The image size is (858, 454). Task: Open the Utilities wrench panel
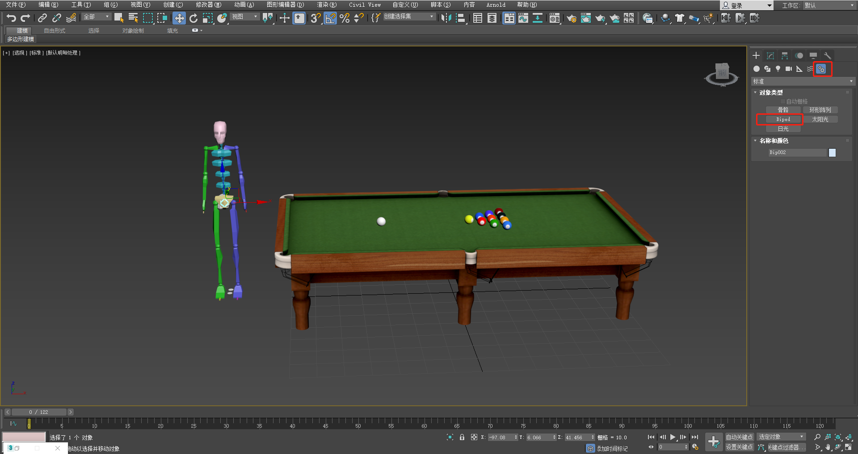tap(828, 56)
